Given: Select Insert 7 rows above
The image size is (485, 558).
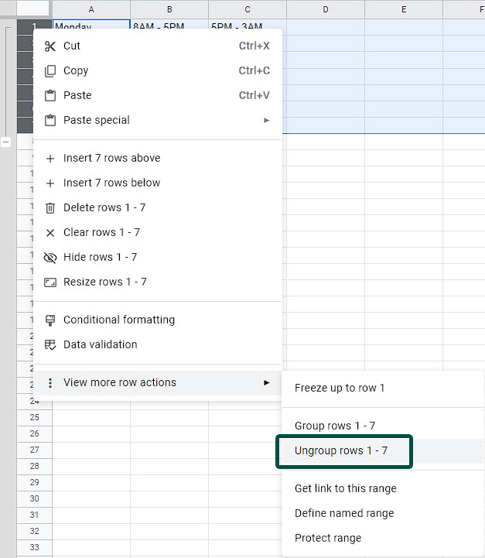Looking at the screenshot, I should point(112,158).
